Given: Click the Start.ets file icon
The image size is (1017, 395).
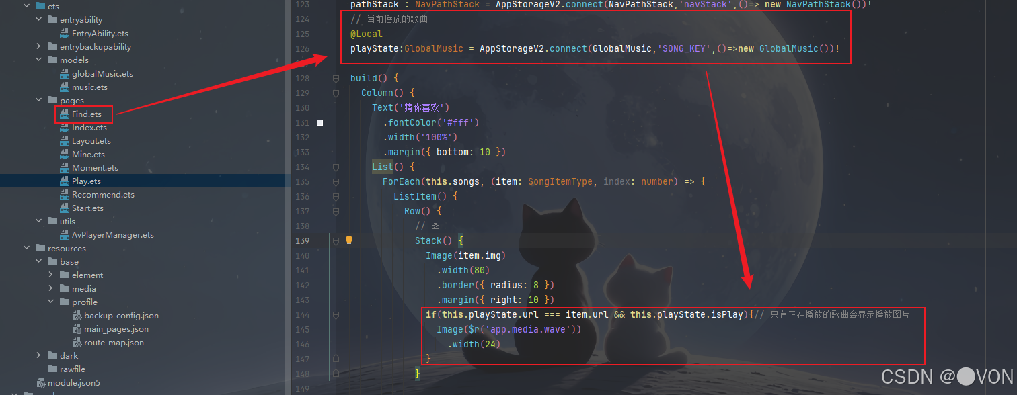Looking at the screenshot, I should [65, 208].
